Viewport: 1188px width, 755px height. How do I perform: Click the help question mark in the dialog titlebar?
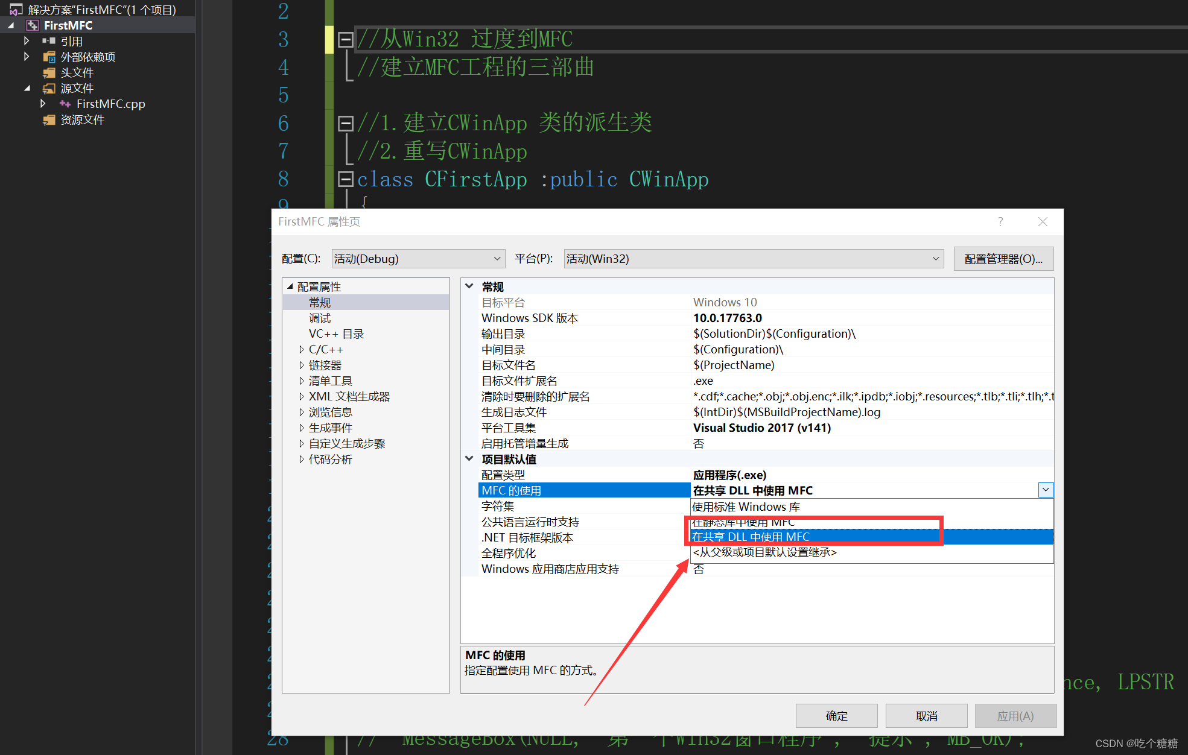(1000, 221)
